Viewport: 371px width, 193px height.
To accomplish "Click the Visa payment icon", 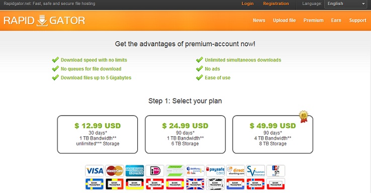I will [95, 170].
